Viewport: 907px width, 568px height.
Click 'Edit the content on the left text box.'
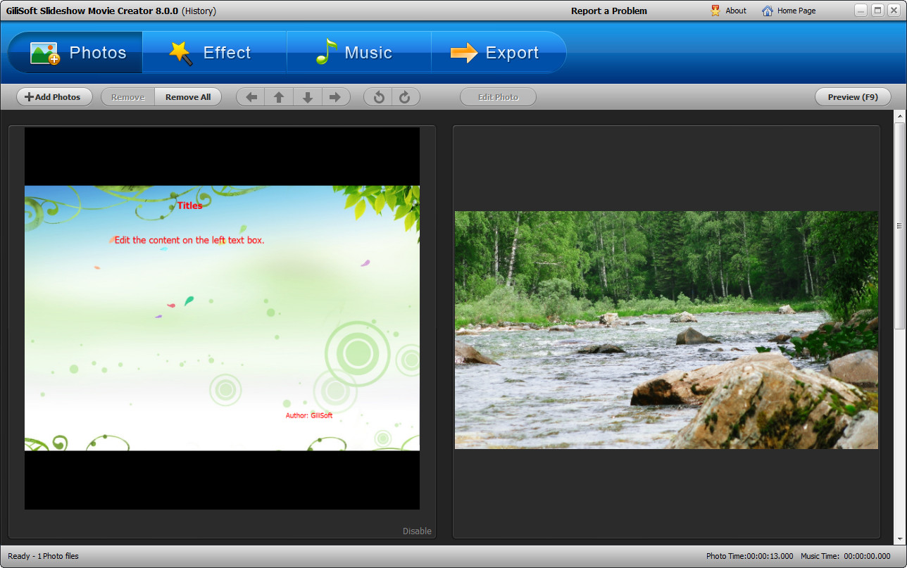(189, 240)
